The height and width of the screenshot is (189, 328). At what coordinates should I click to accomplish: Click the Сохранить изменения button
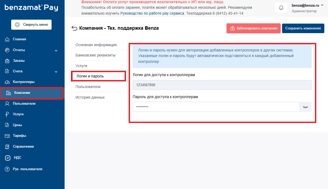[x=303, y=28]
